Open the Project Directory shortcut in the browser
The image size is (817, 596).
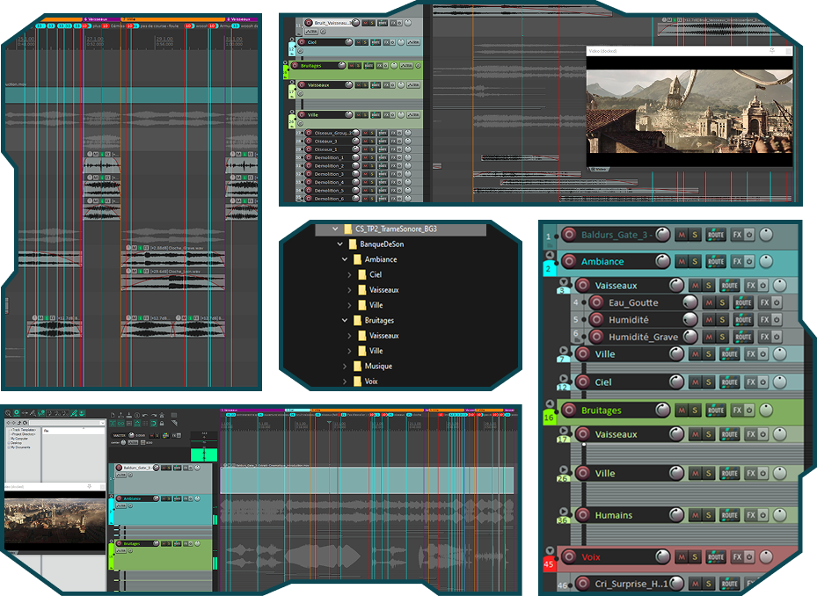[x=22, y=433]
